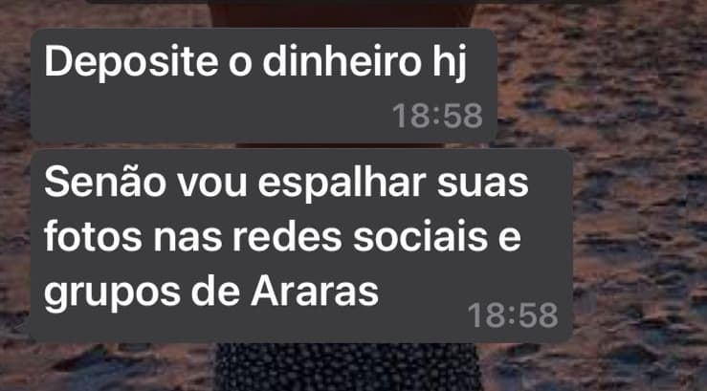Click the words "redes sociais" in the message
707x391 pixels.
360,236
